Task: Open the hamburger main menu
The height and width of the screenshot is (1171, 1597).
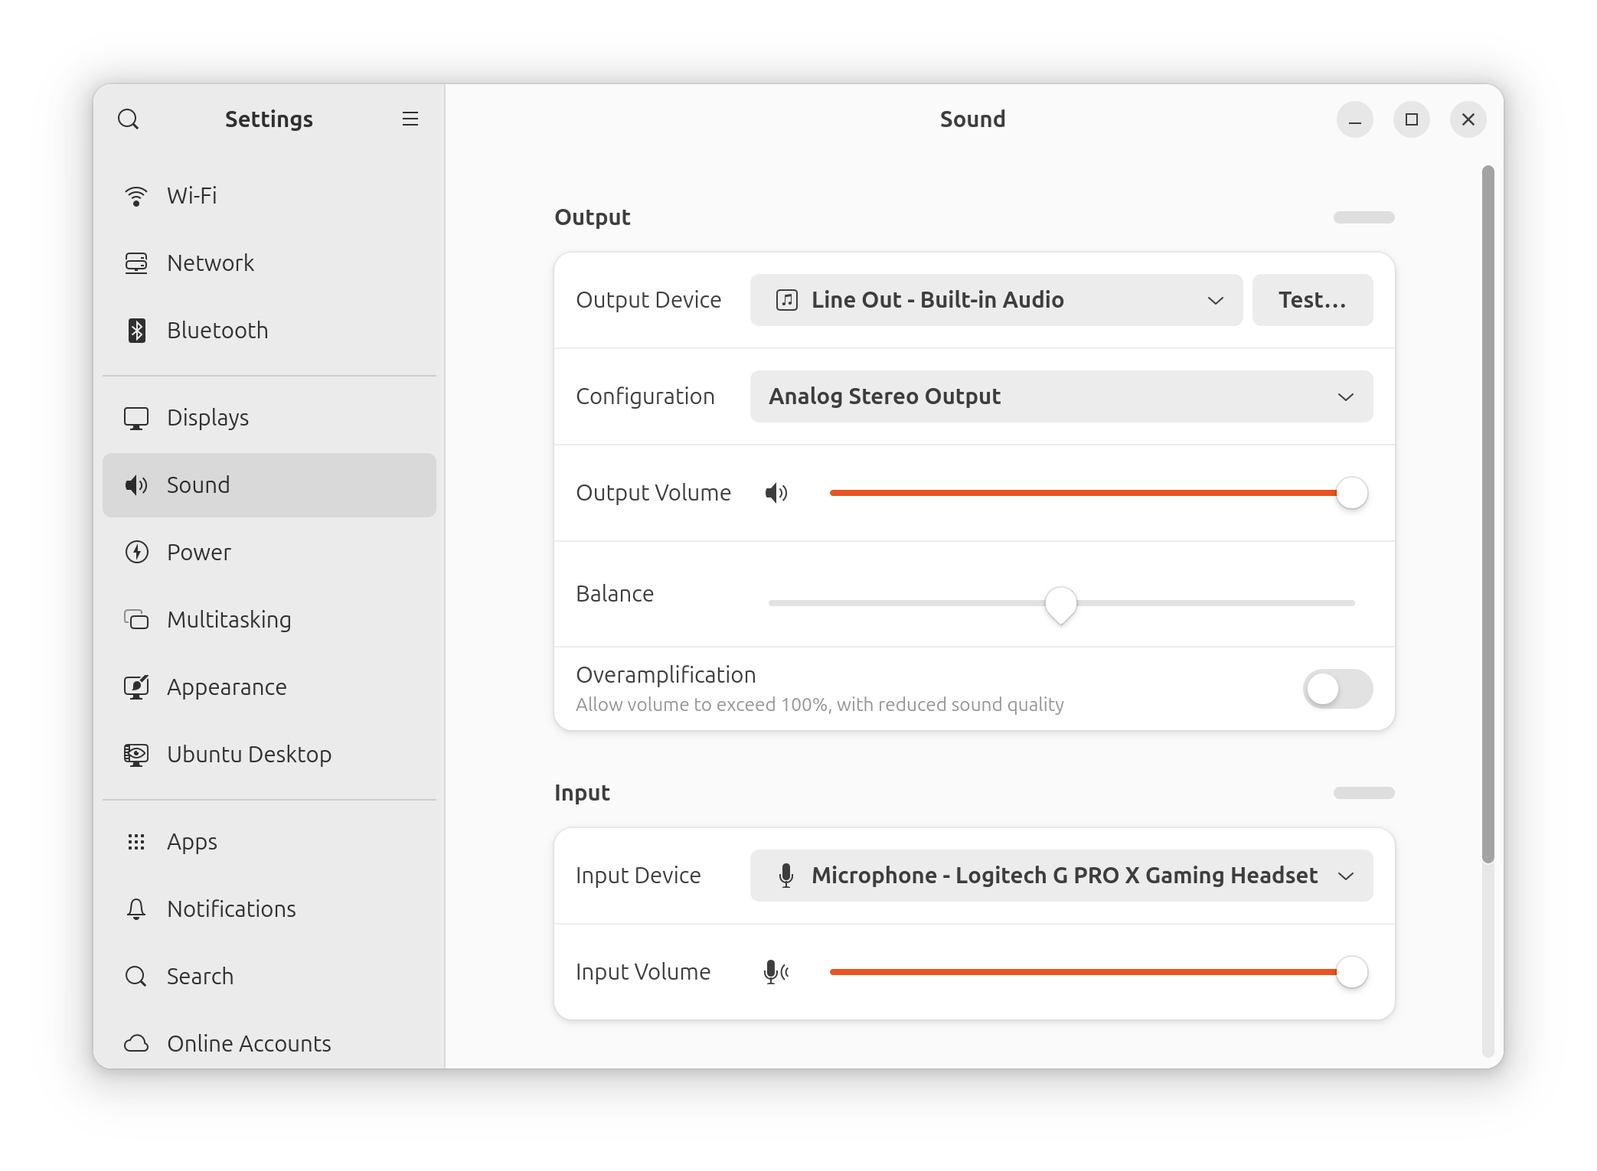Action: [410, 119]
